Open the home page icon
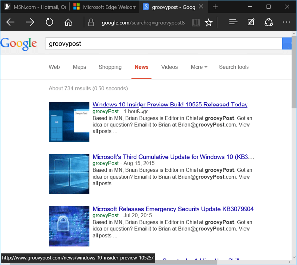This screenshot has height=265, width=297. pos(68,22)
